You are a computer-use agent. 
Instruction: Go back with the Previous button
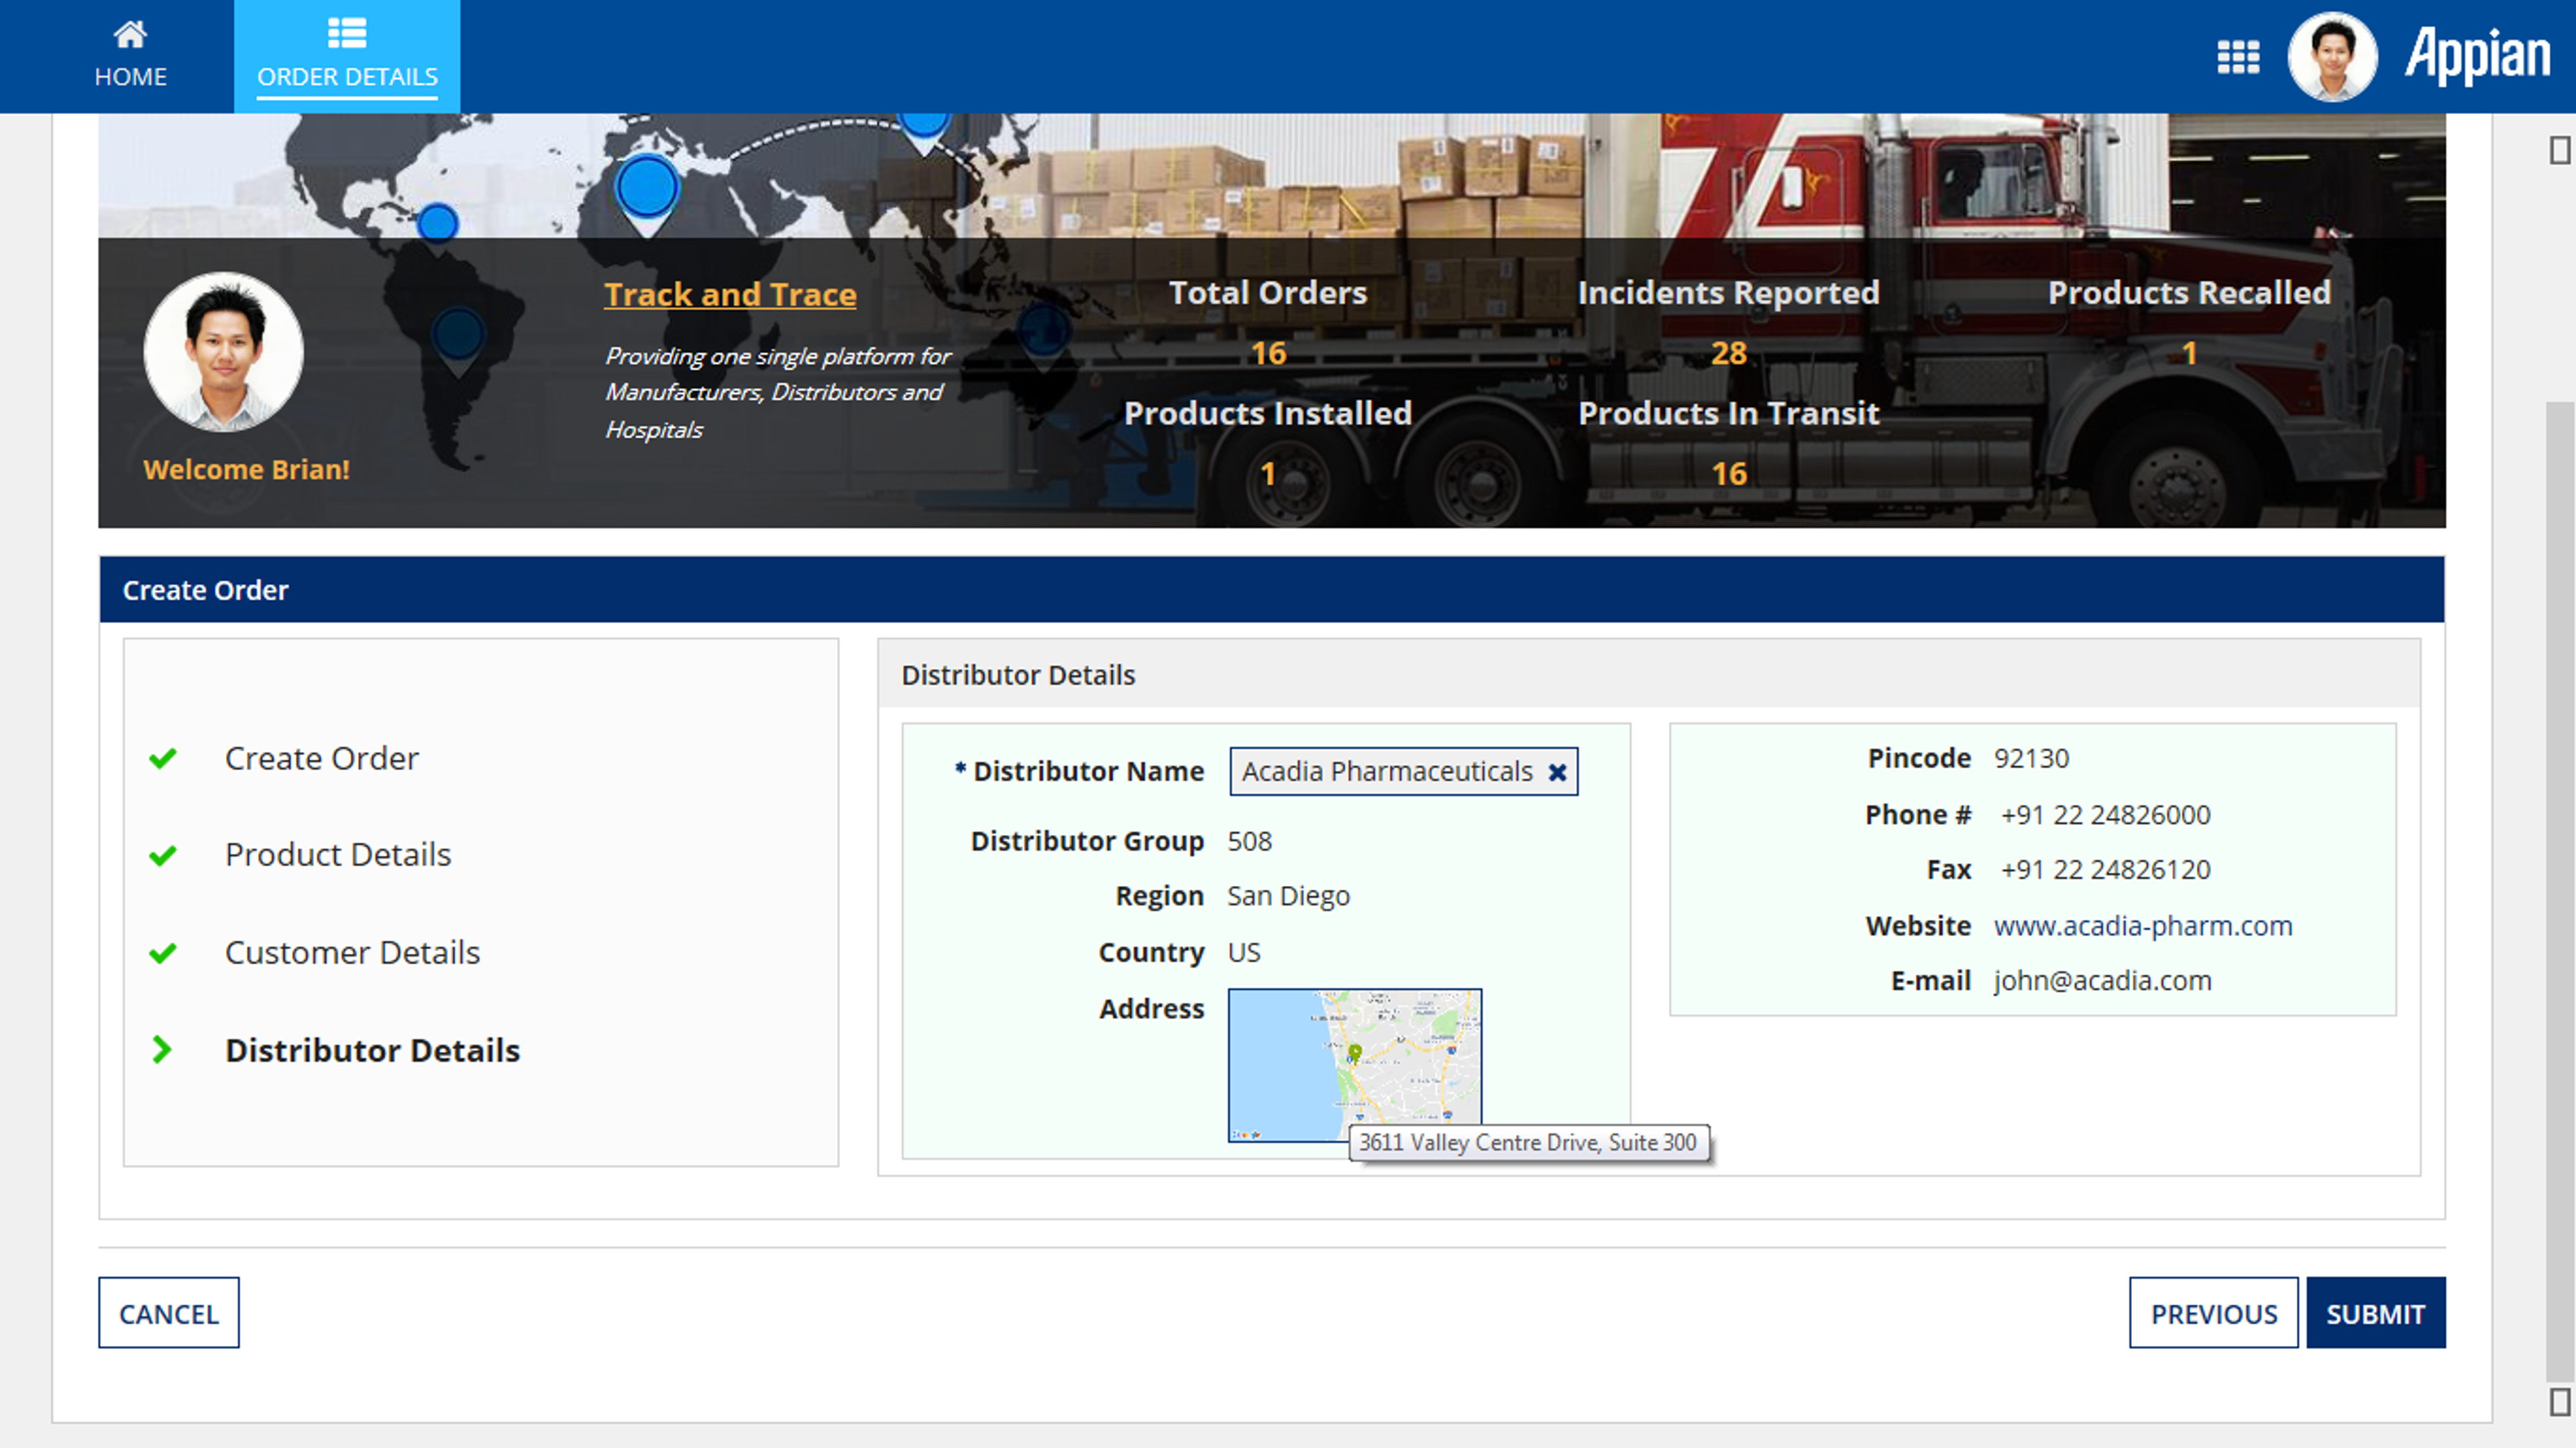pyautogui.click(x=2213, y=1313)
